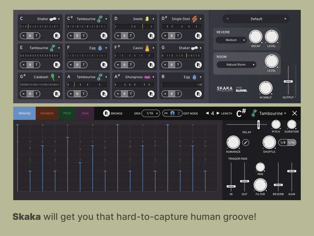Switch to the Duration tab
Screen dimensions: 314x236
tap(47, 113)
